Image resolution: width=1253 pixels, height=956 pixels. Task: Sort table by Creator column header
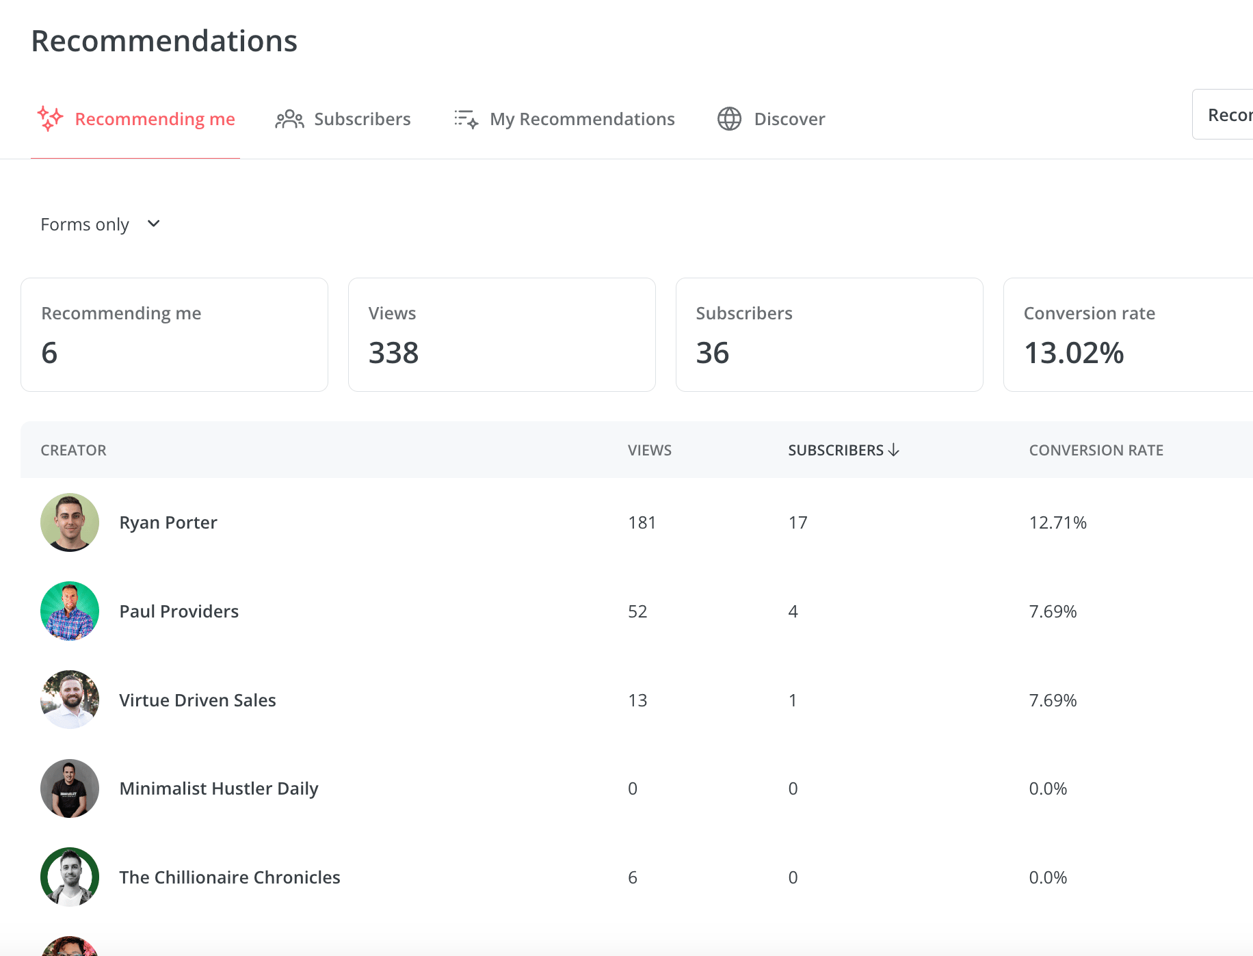point(74,450)
